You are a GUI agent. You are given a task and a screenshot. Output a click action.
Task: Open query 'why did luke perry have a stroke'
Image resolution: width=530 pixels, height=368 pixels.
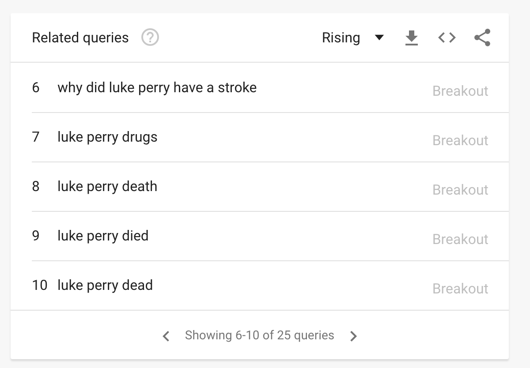(157, 87)
